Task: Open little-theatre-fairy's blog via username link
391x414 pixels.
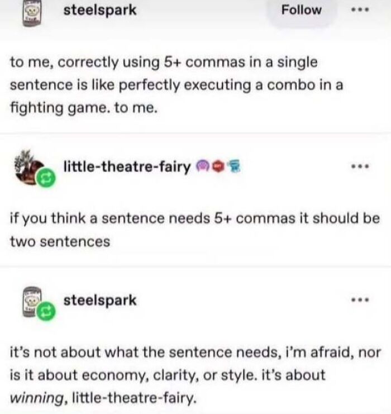Action: click(x=127, y=167)
